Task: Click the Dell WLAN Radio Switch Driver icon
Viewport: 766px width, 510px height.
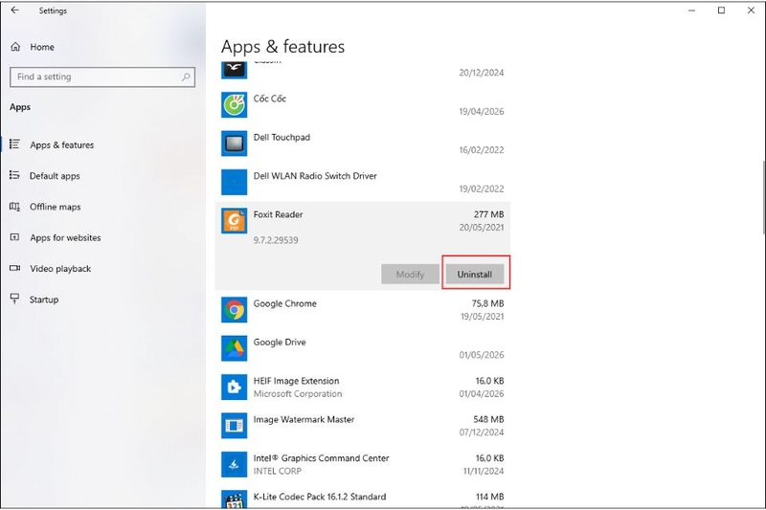Action: (234, 182)
